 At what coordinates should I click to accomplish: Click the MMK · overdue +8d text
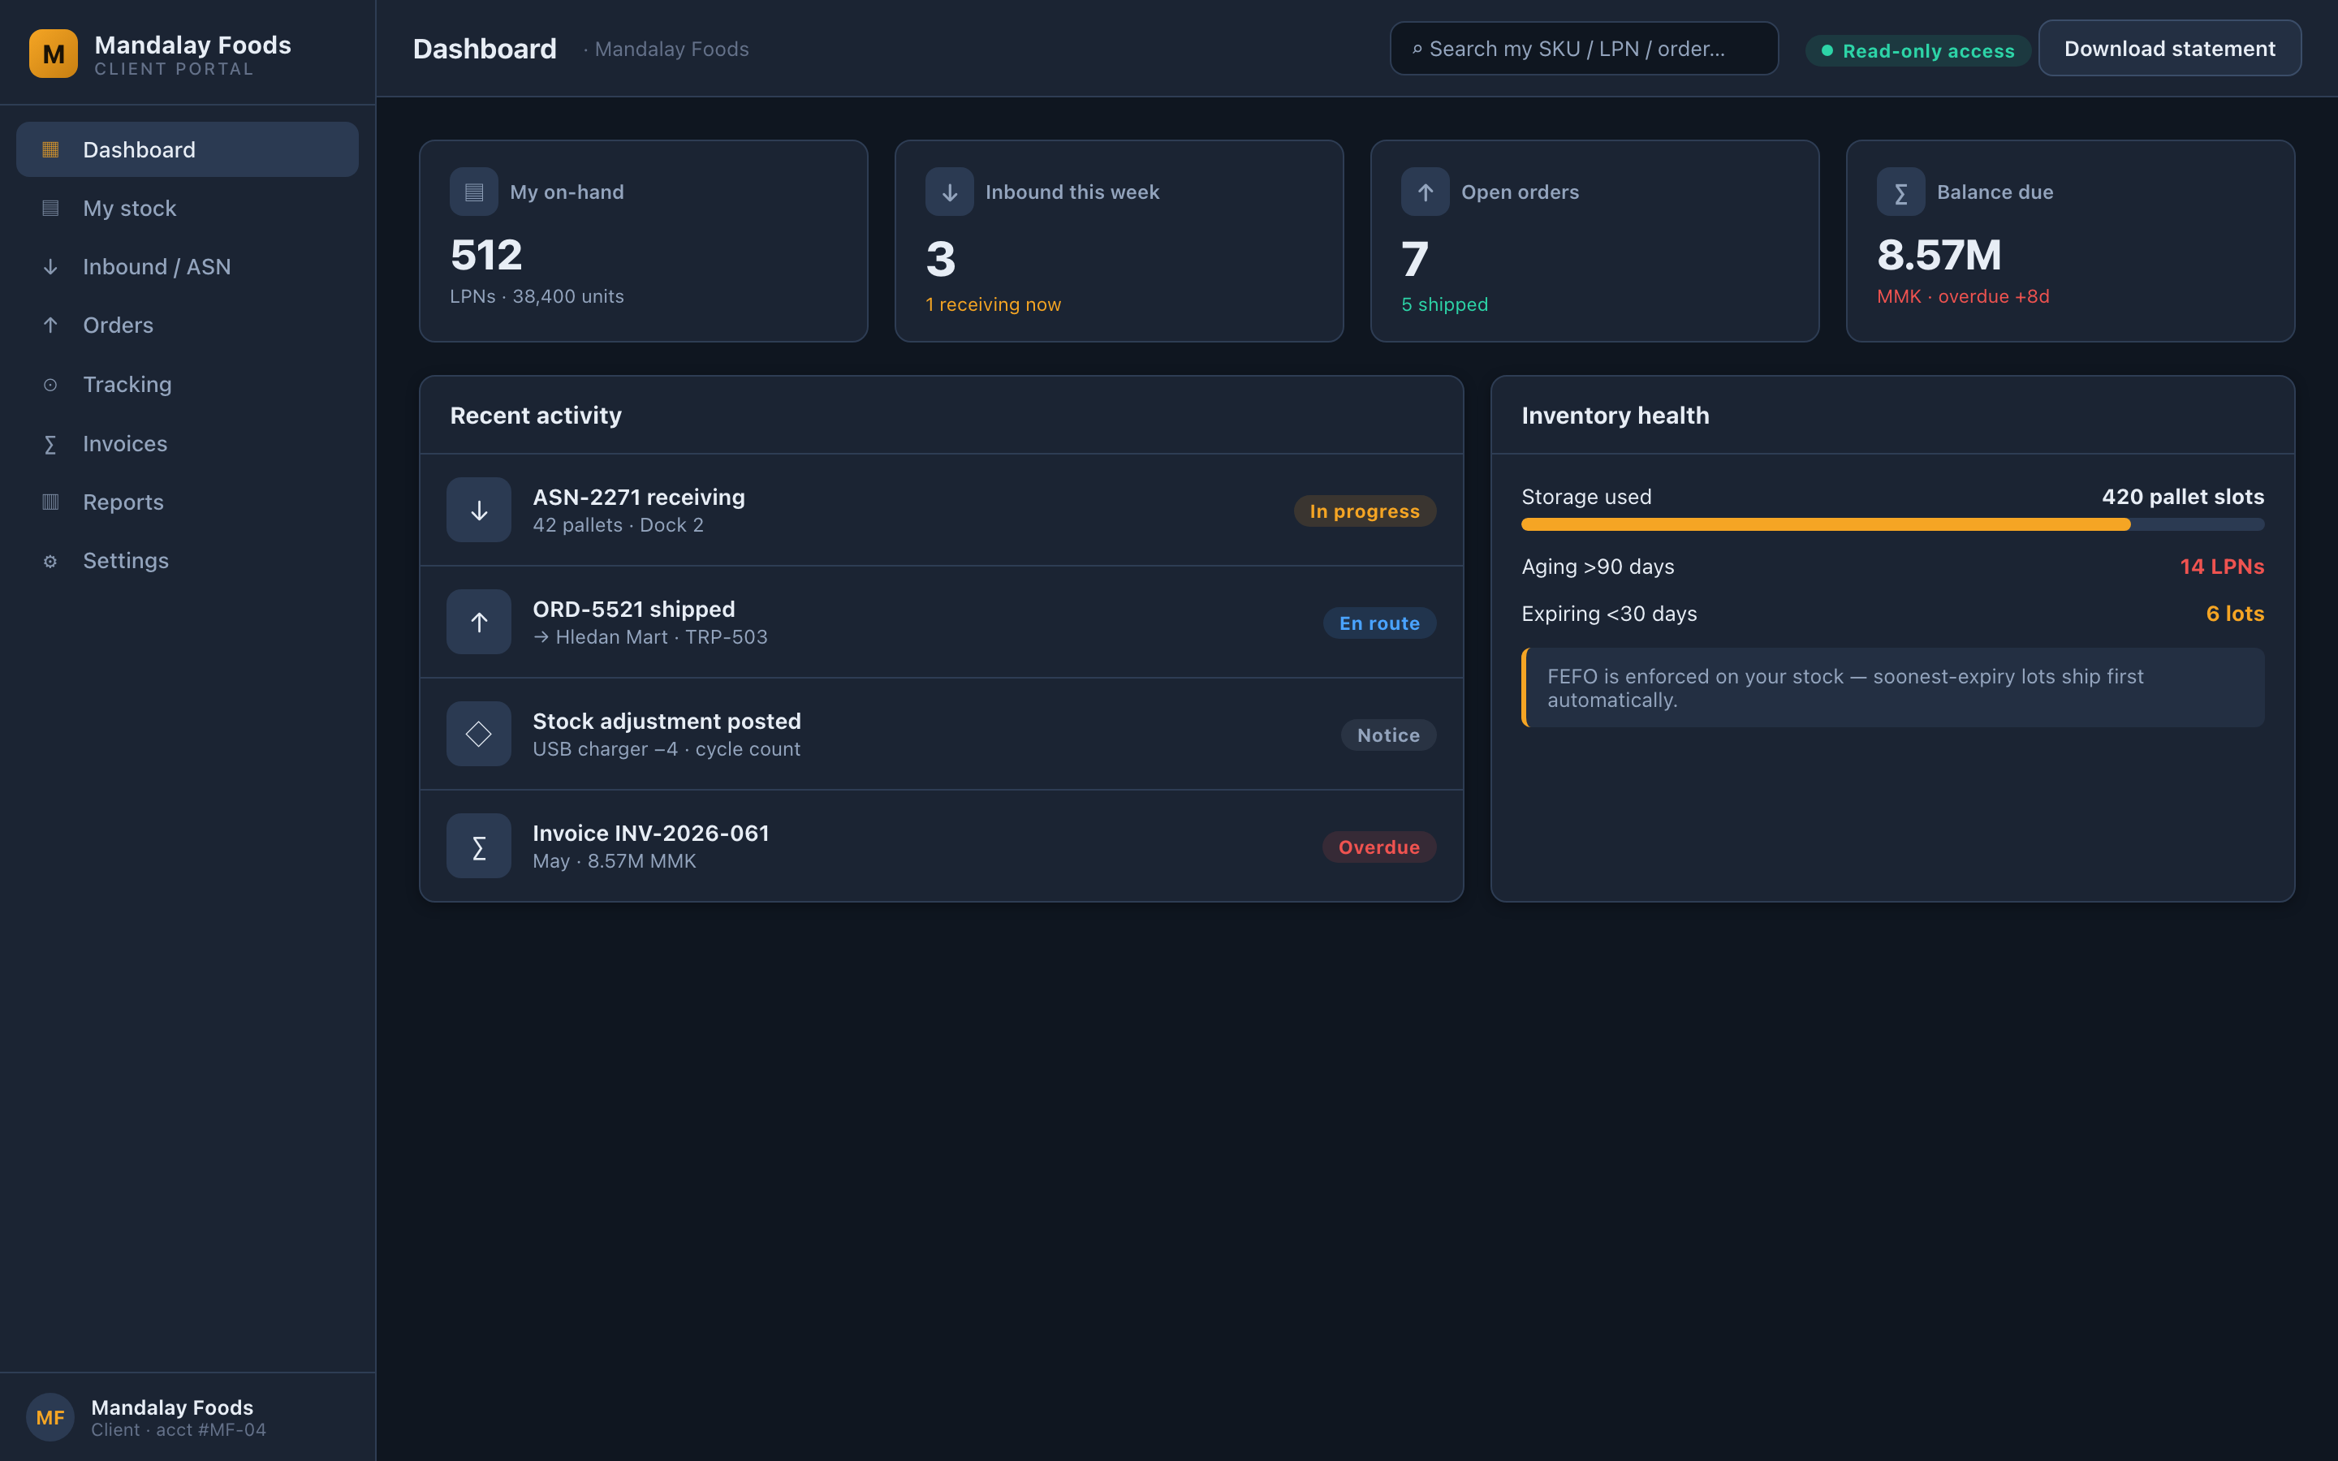click(1963, 296)
